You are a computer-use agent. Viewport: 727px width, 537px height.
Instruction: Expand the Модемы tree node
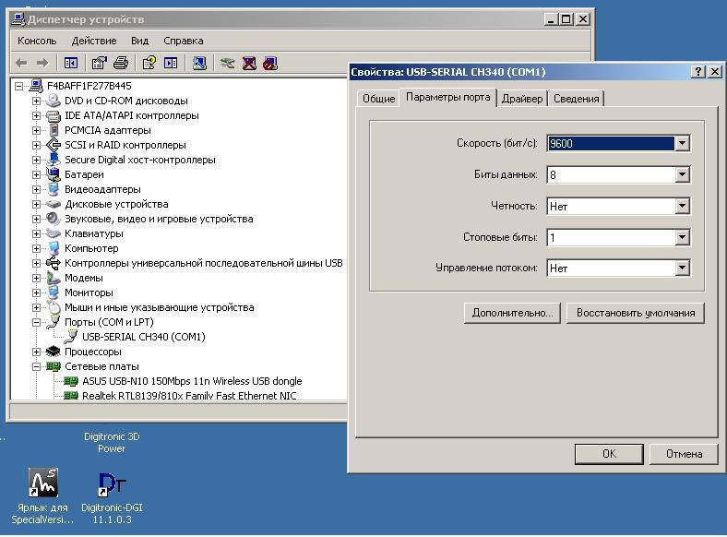tap(36, 278)
